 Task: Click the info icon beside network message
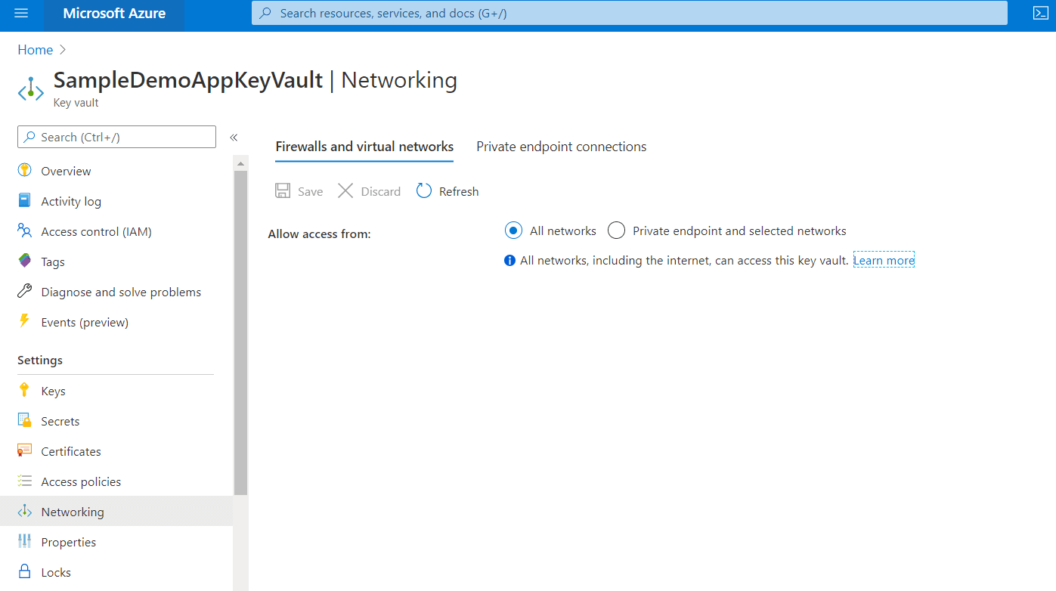509,261
